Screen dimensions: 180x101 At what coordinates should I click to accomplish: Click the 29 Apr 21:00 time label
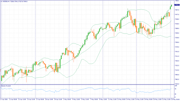pos(58,99)
